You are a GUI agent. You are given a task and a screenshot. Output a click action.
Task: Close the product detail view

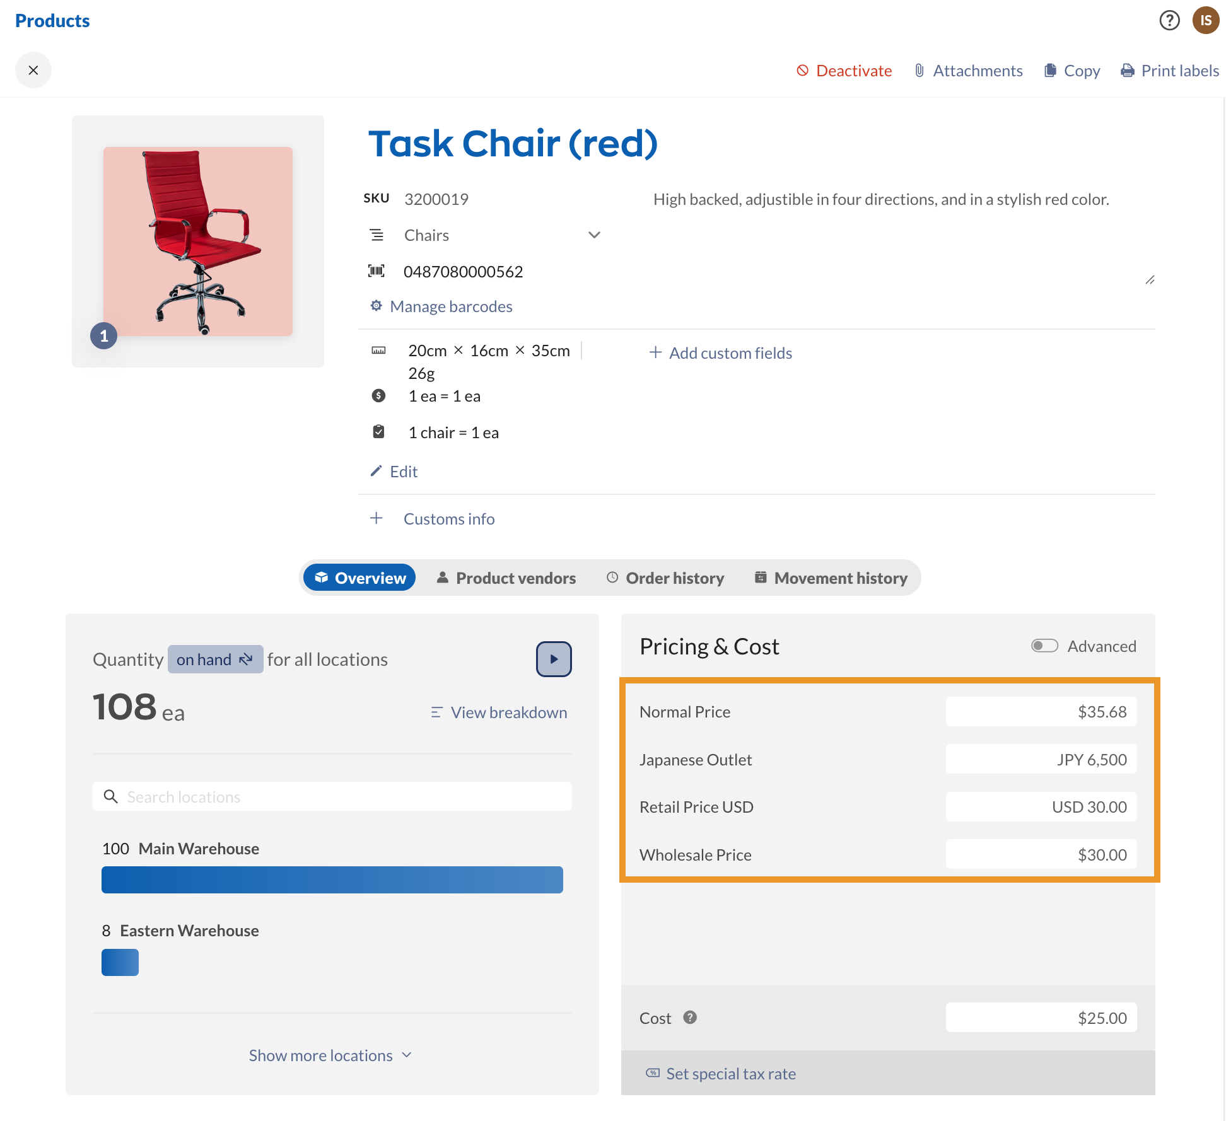(33, 70)
